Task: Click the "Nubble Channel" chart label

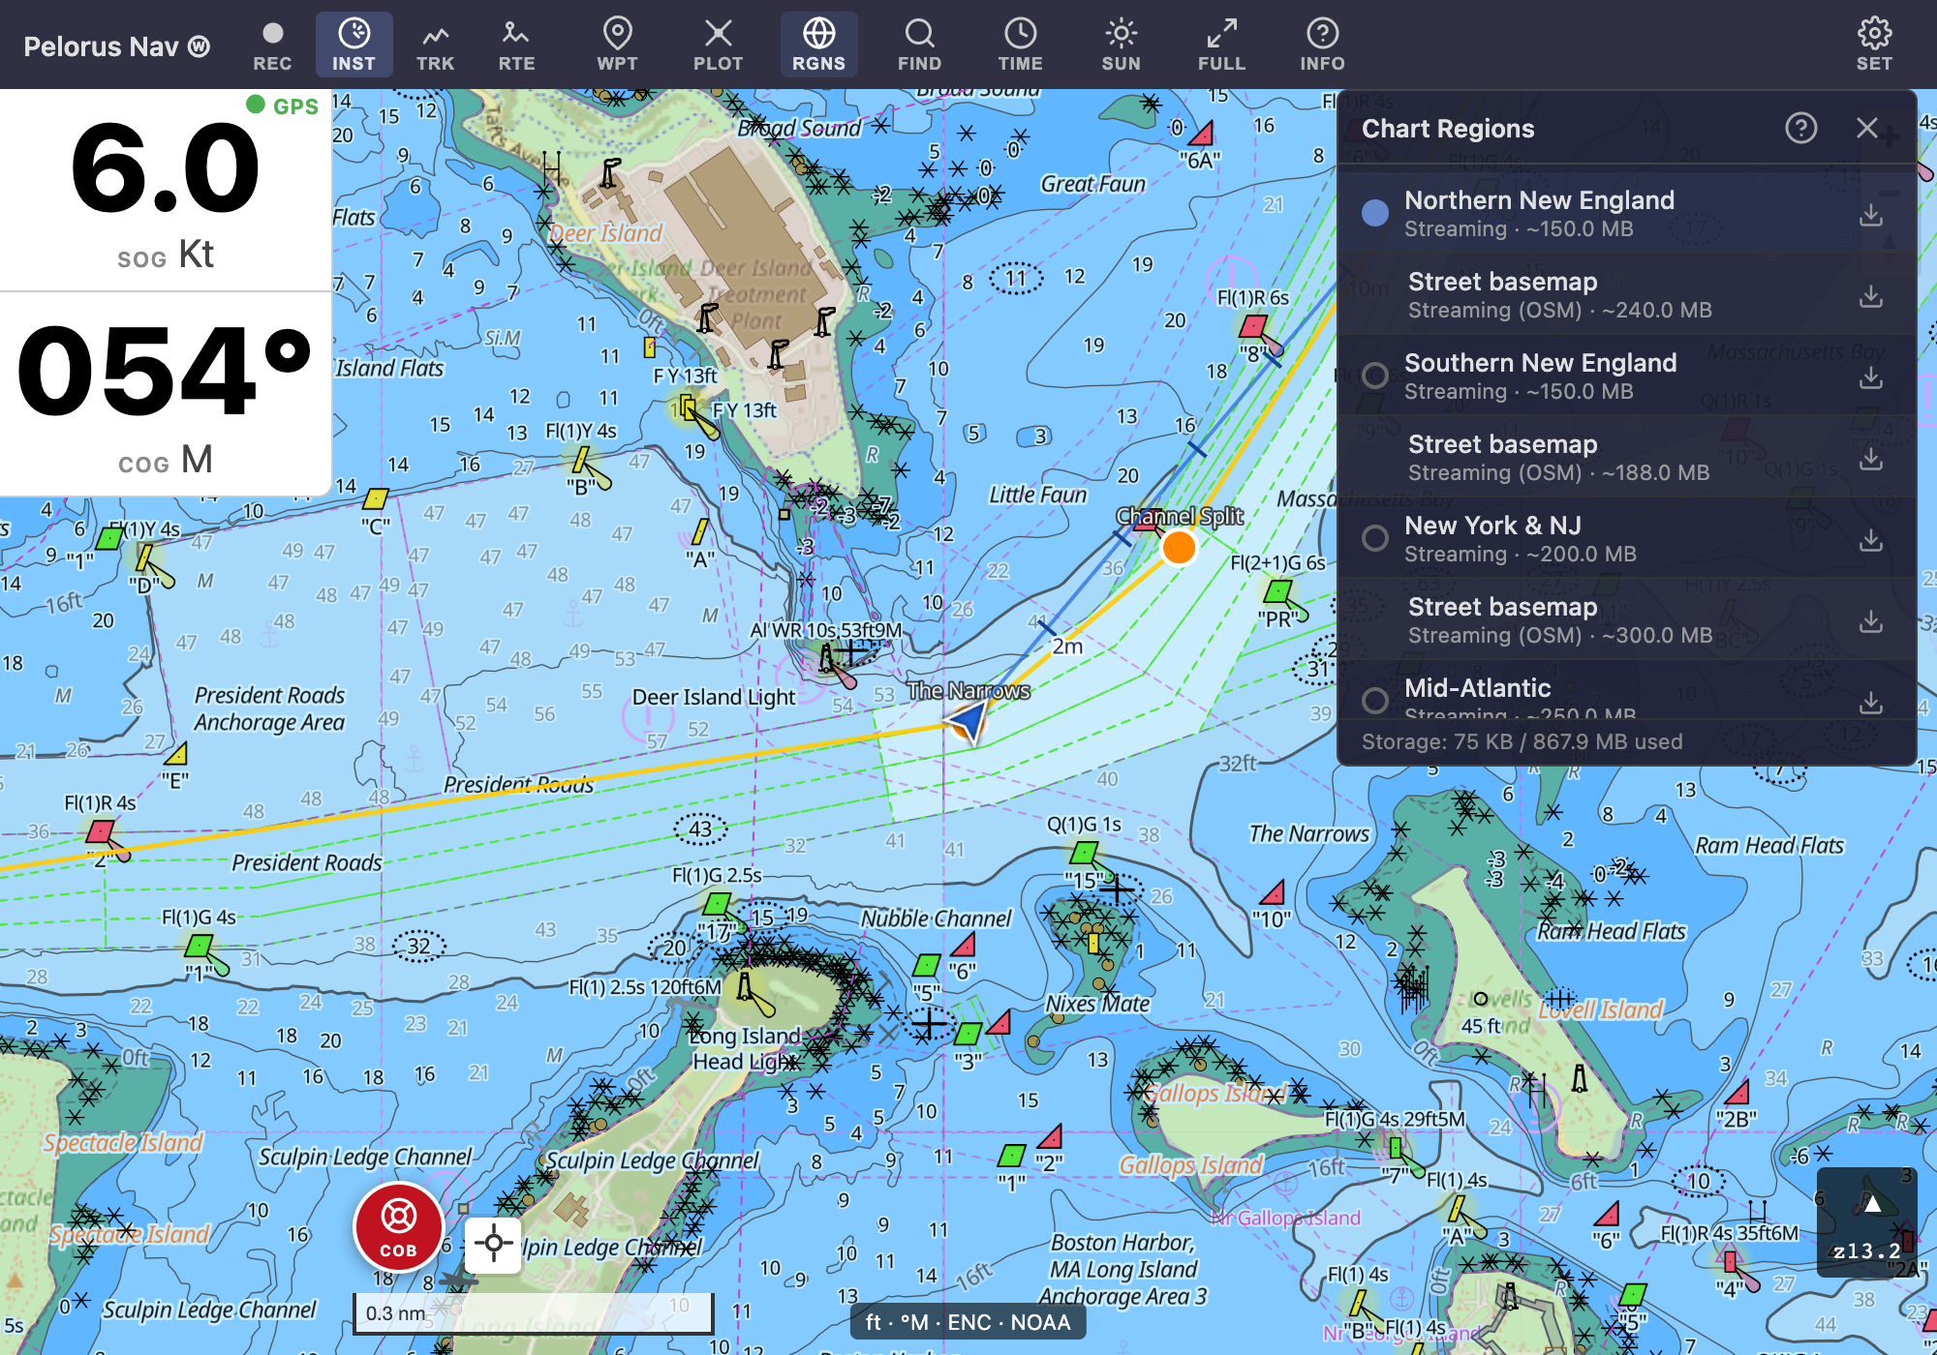Action: point(936,918)
